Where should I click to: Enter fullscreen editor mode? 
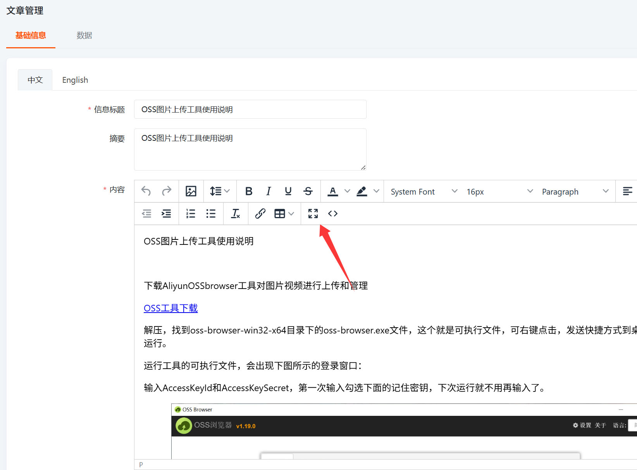click(x=313, y=214)
